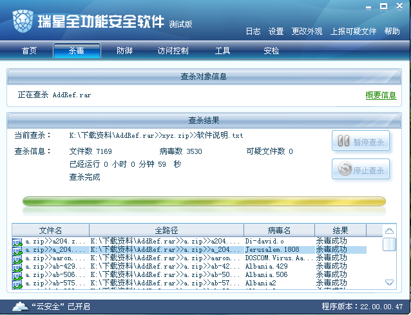This screenshot has height=315, width=411.
Task: Click the 查杀对象信息 section header
Action: (204, 77)
